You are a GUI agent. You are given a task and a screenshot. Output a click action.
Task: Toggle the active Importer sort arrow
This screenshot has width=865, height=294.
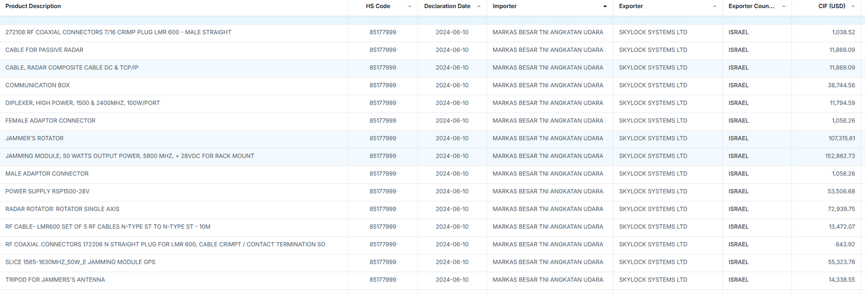pyautogui.click(x=604, y=6)
